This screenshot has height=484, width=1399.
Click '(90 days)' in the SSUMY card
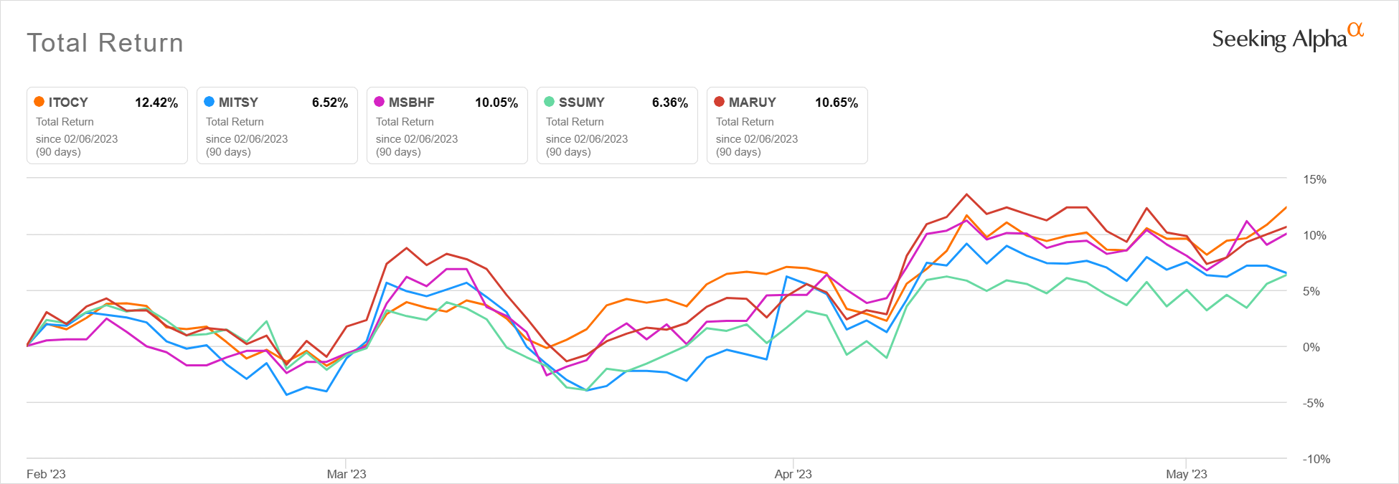pos(568,152)
